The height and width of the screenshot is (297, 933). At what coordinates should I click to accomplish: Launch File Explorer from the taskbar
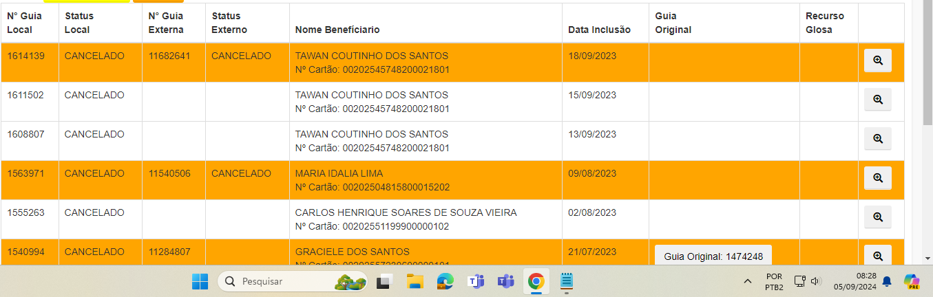pyautogui.click(x=415, y=281)
